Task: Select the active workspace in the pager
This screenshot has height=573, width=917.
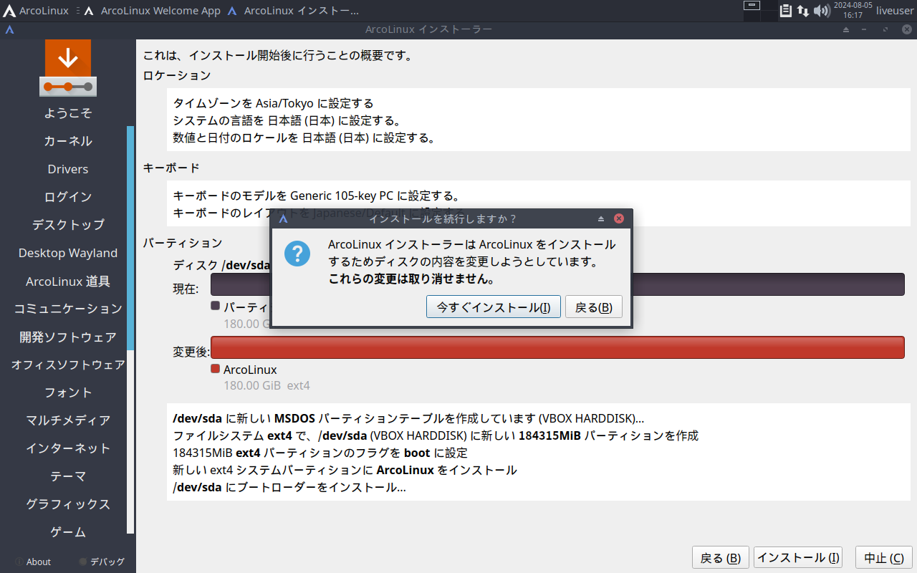Action: point(752,5)
